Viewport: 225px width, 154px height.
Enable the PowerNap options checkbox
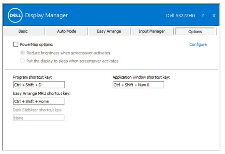tap(16, 44)
